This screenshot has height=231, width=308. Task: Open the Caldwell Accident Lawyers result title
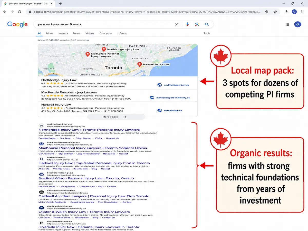(x=94, y=196)
